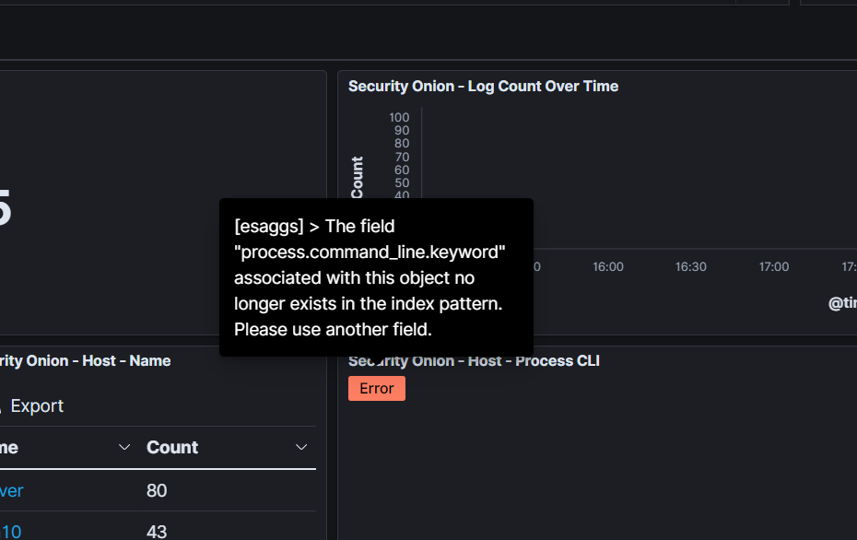857x540 pixels.
Task: Click the Error badge on Process CLI panel
Action: 376,388
